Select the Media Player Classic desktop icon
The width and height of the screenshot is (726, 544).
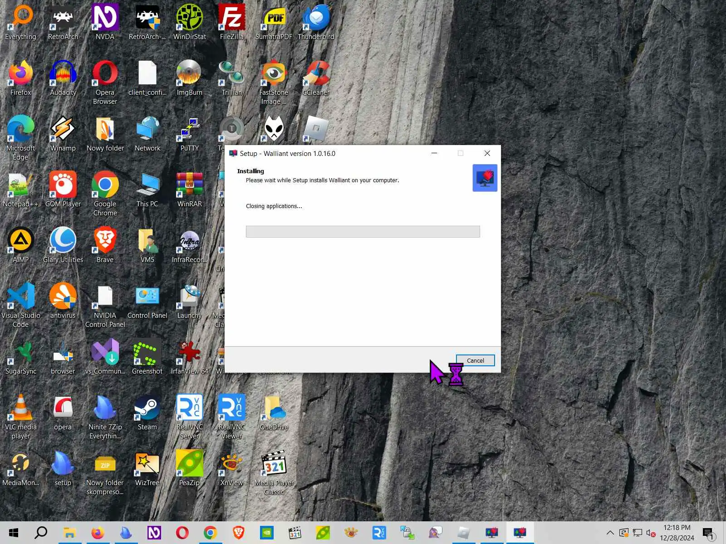[274, 473]
